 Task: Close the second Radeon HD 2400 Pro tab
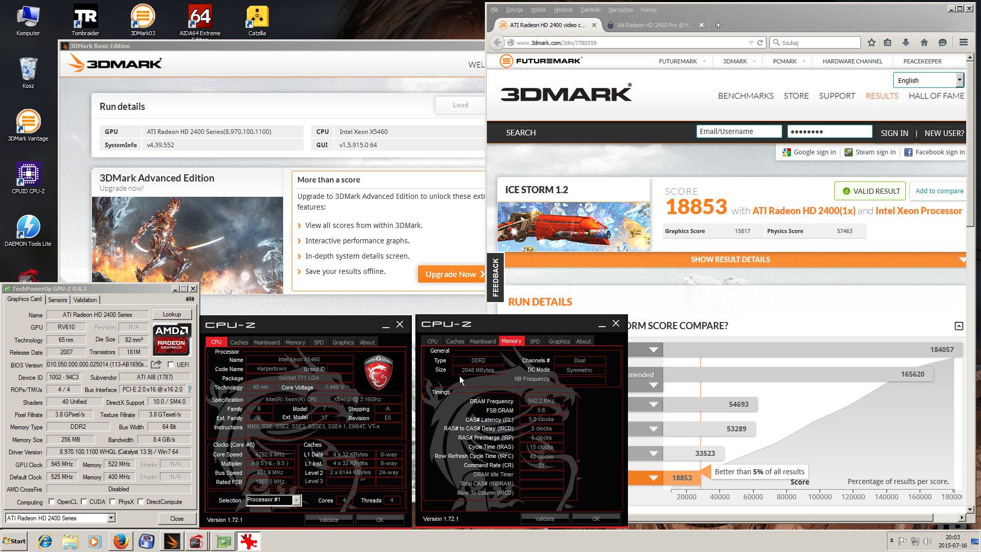[702, 25]
